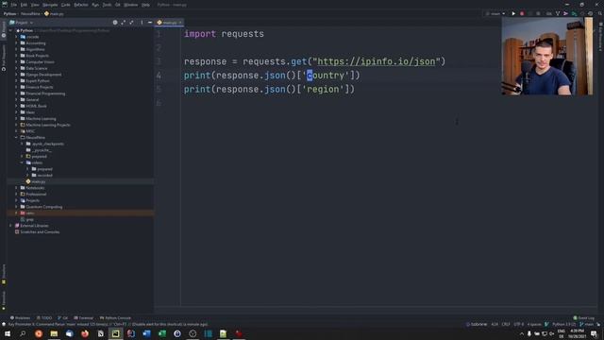604x340 pixels.
Task: Expand the Financial Programming folder
Action: pyautogui.click(x=16, y=93)
